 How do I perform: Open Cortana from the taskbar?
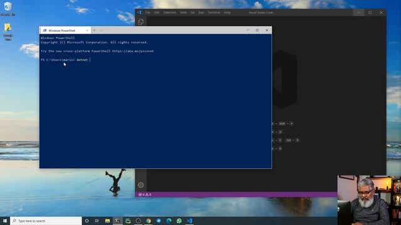point(86,221)
